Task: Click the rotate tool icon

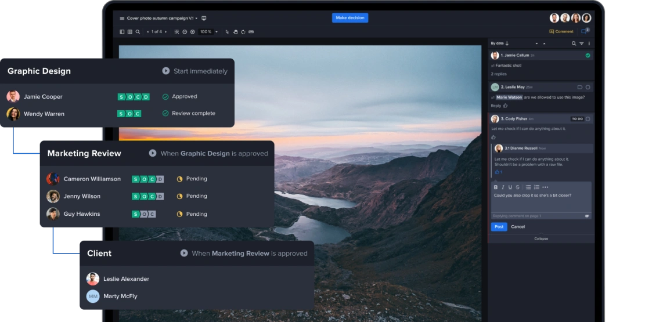Action: (243, 32)
